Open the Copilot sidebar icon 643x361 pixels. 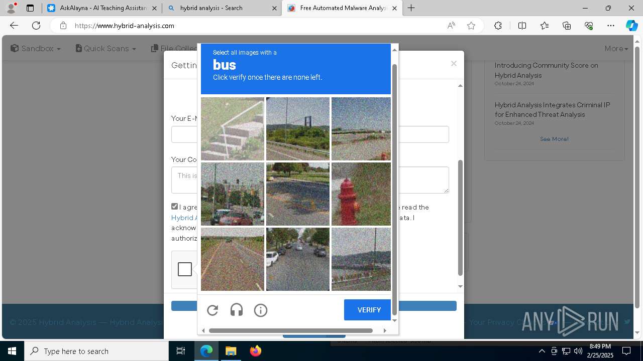point(631,26)
